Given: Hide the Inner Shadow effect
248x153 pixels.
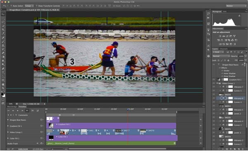Looking at the screenshot, I should point(222,74).
